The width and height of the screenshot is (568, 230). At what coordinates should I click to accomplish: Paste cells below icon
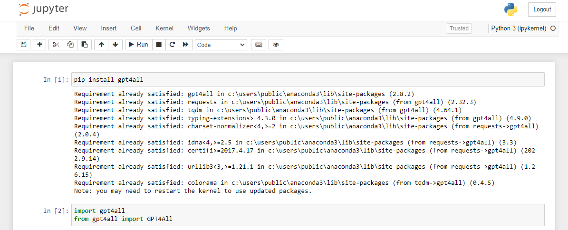tap(85, 45)
